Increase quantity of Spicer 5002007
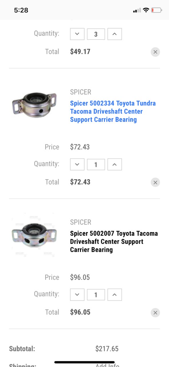Screen dimensions: 169x367 click(x=115, y=294)
